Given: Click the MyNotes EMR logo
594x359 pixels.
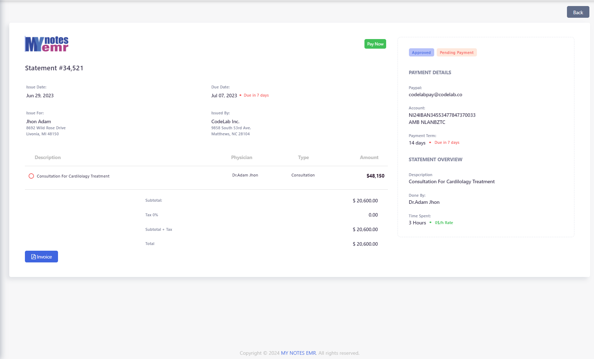Looking at the screenshot, I should point(47,44).
